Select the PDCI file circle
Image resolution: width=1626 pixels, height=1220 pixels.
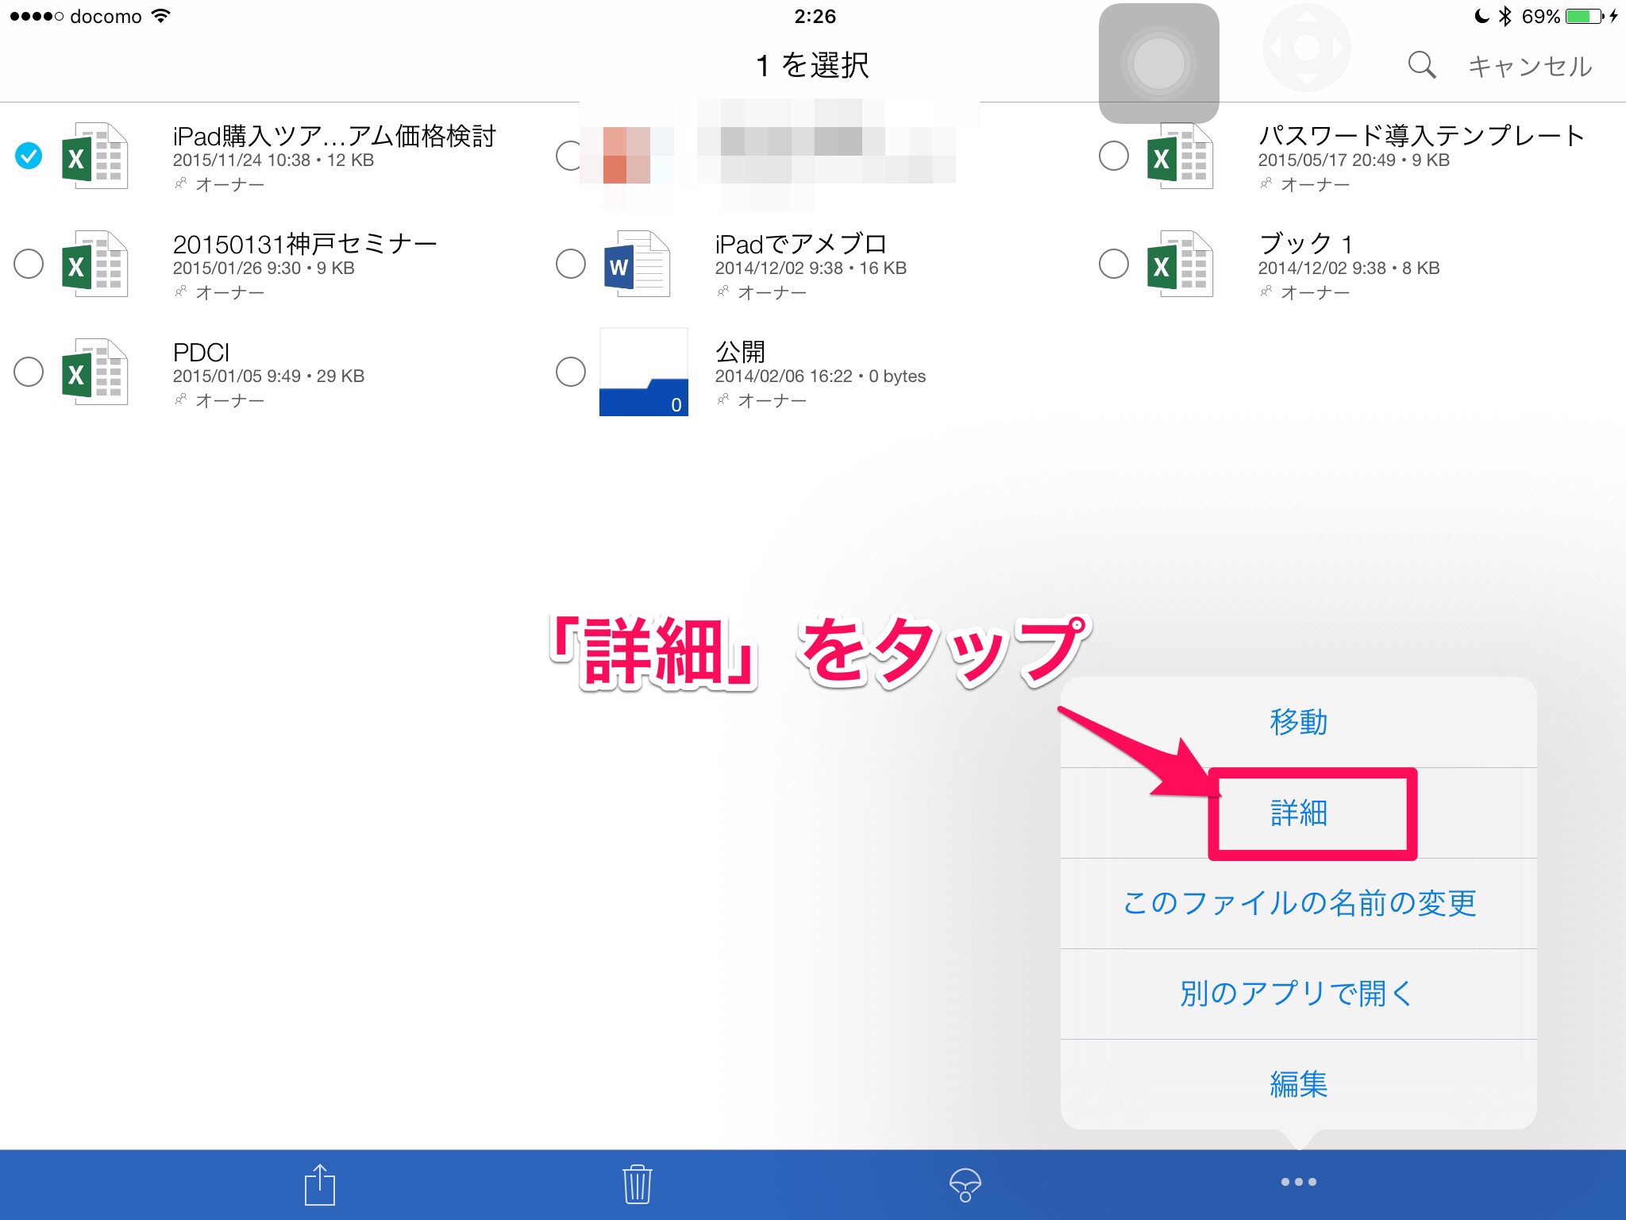point(29,372)
